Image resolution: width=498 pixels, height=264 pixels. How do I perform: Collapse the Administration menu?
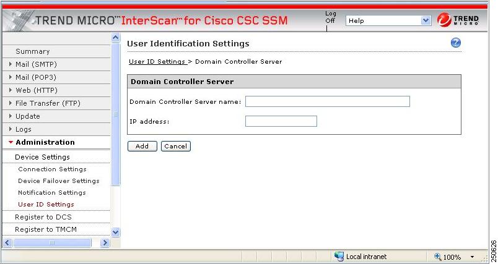45,142
